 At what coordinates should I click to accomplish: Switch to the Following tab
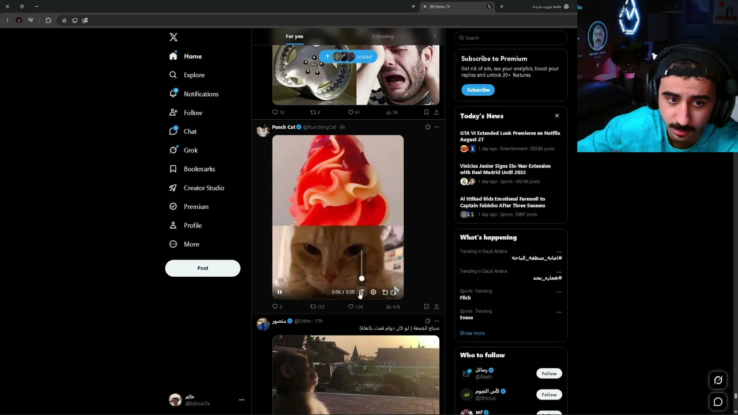coord(382,36)
